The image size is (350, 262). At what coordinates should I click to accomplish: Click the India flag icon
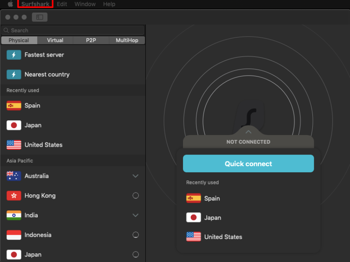pyautogui.click(x=14, y=215)
